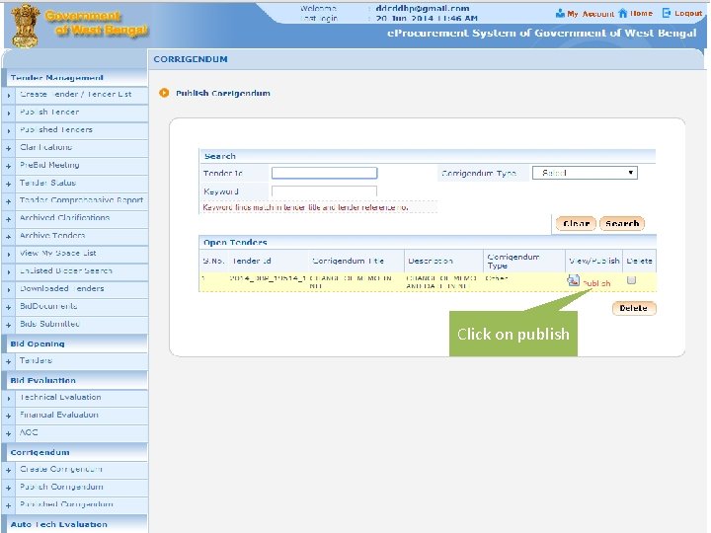Expand plus beside PreBid Meeting
This screenshot has width=711, height=533.
(x=9, y=167)
